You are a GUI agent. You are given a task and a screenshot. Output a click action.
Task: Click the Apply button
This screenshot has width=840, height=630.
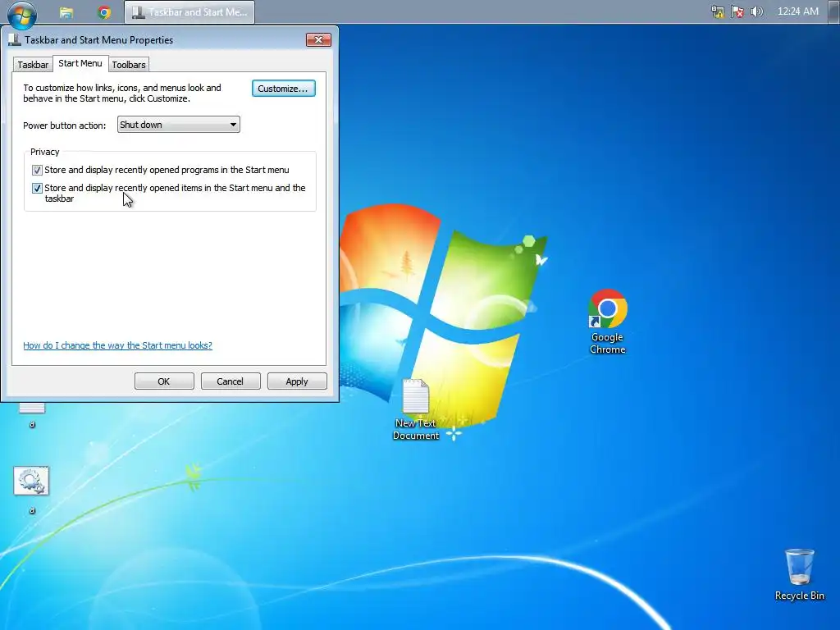297,381
